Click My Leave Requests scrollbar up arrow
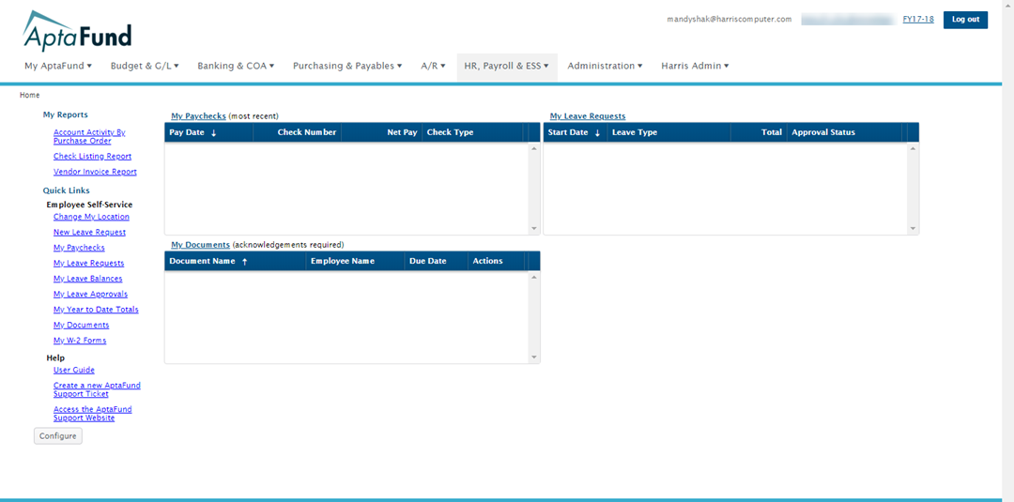The image size is (1014, 502). coord(914,149)
